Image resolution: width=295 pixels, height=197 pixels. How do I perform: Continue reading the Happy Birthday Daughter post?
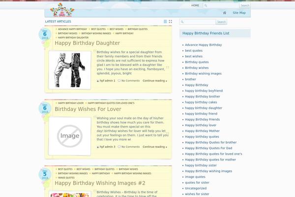(155, 81)
